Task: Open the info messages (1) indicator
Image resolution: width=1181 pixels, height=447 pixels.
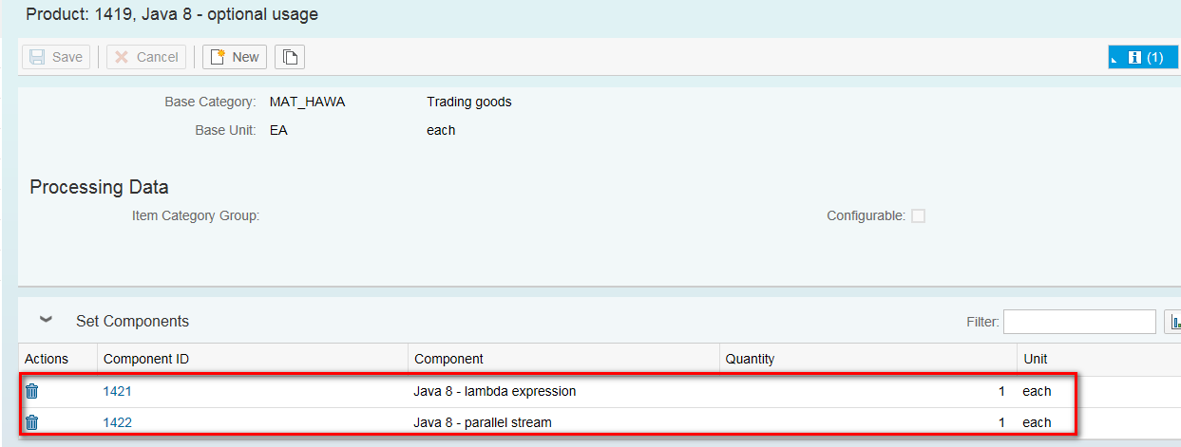Action: pos(1144,57)
